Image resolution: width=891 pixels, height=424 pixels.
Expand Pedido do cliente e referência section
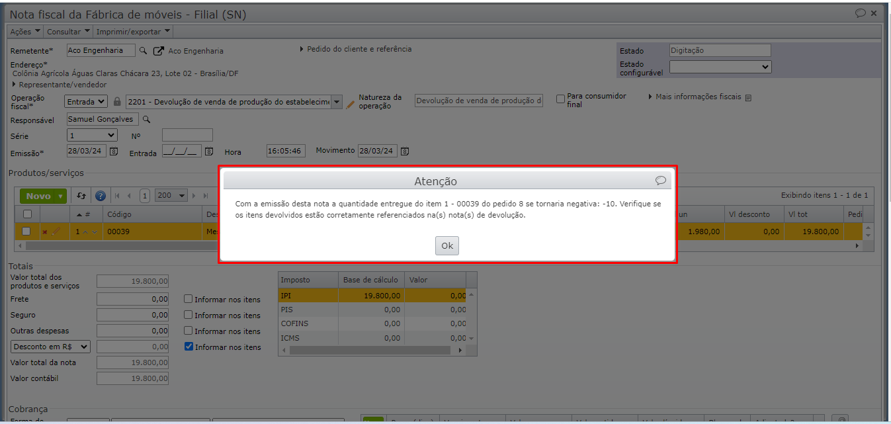[x=356, y=49]
